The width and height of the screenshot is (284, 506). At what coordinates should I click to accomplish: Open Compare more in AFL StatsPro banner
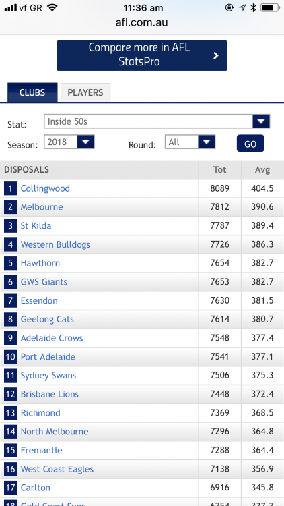point(142,55)
